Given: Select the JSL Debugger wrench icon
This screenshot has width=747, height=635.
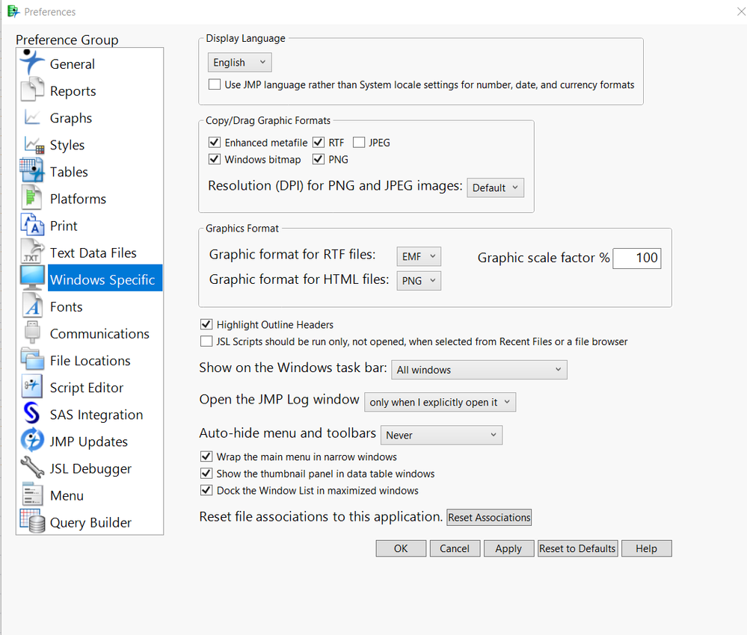Looking at the screenshot, I should pos(33,468).
